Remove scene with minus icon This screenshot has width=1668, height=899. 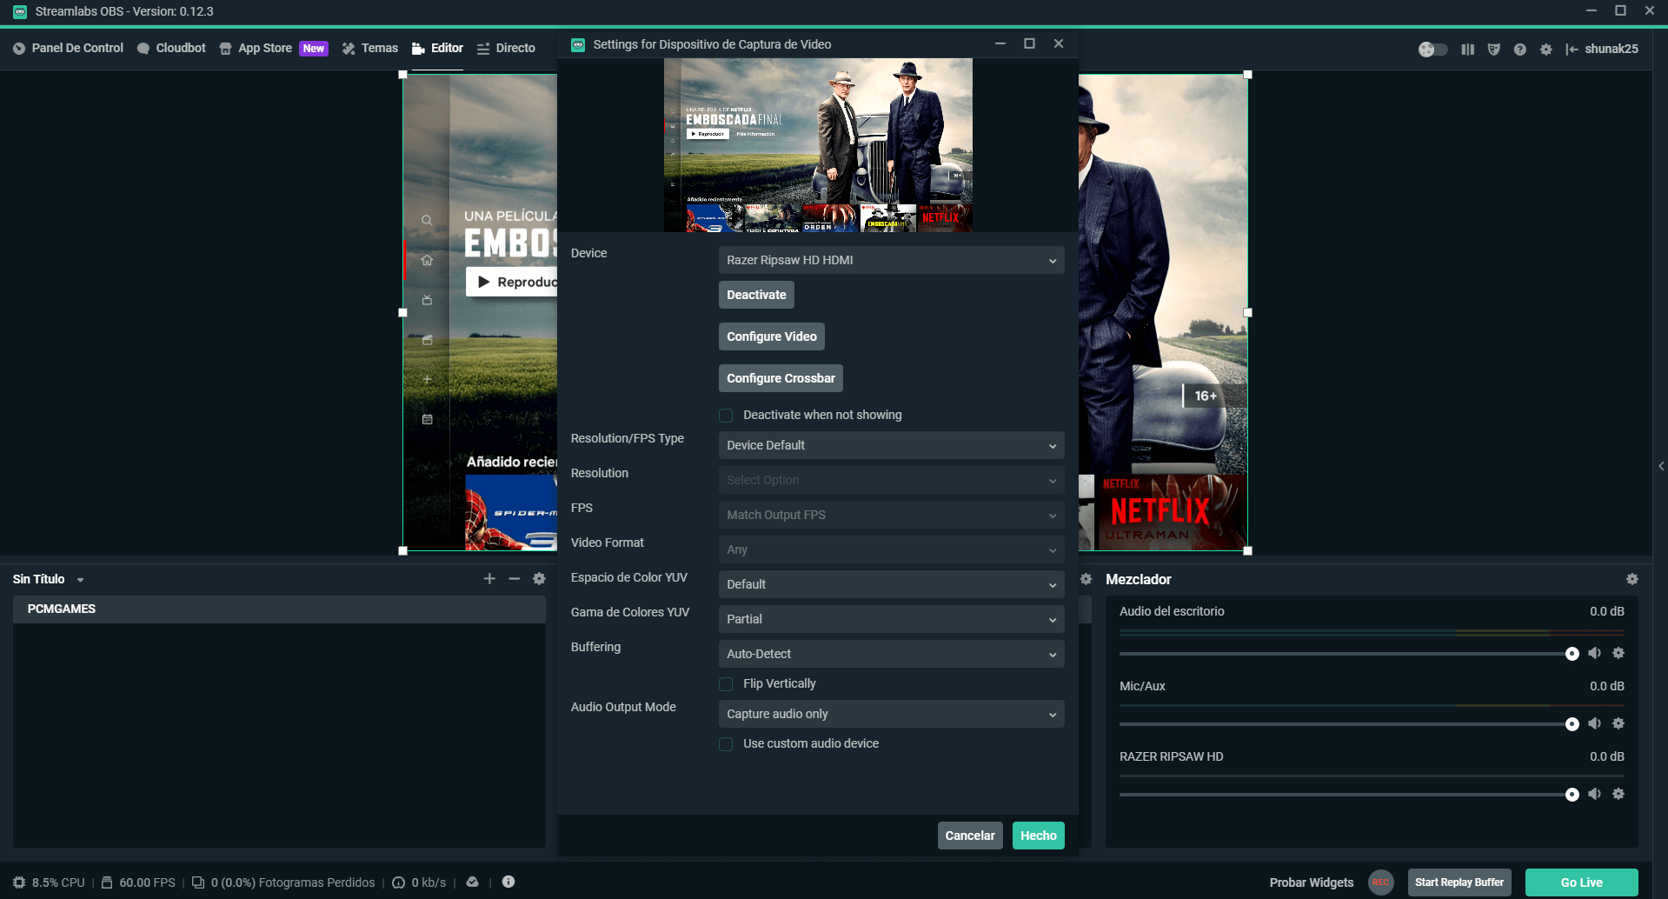coord(514,579)
